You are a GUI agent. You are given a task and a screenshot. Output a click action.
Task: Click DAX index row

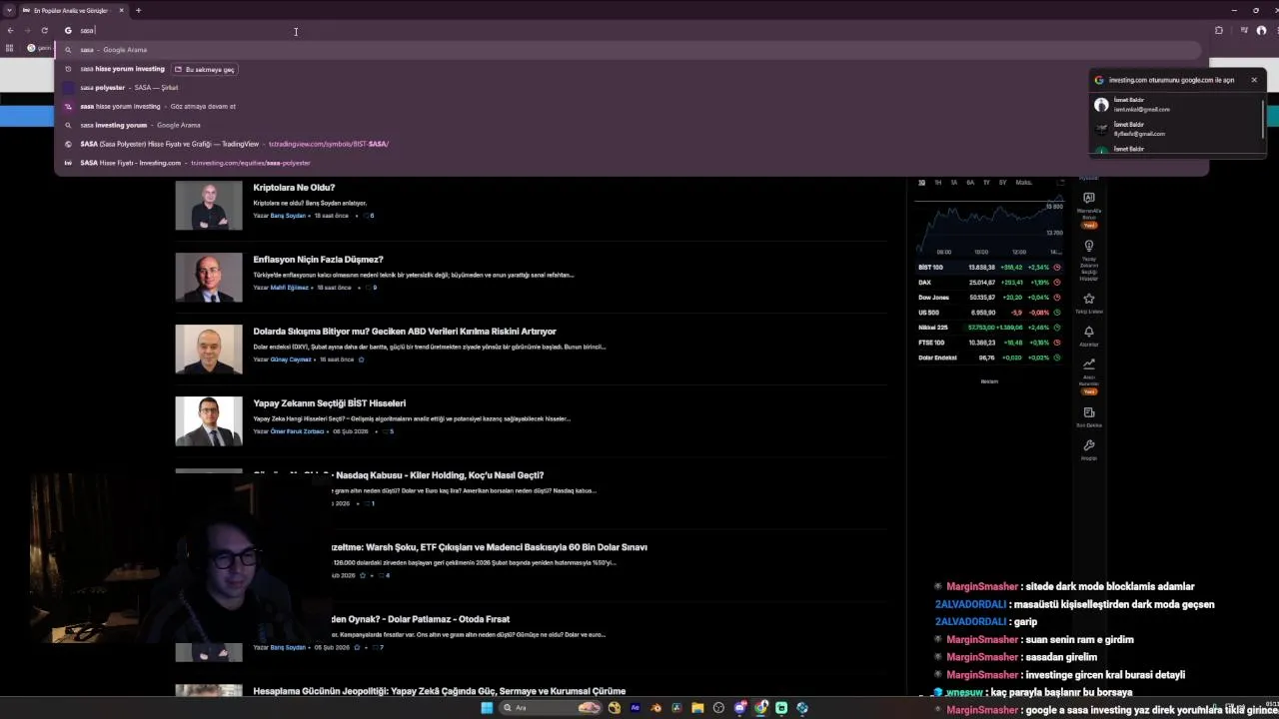click(989, 283)
